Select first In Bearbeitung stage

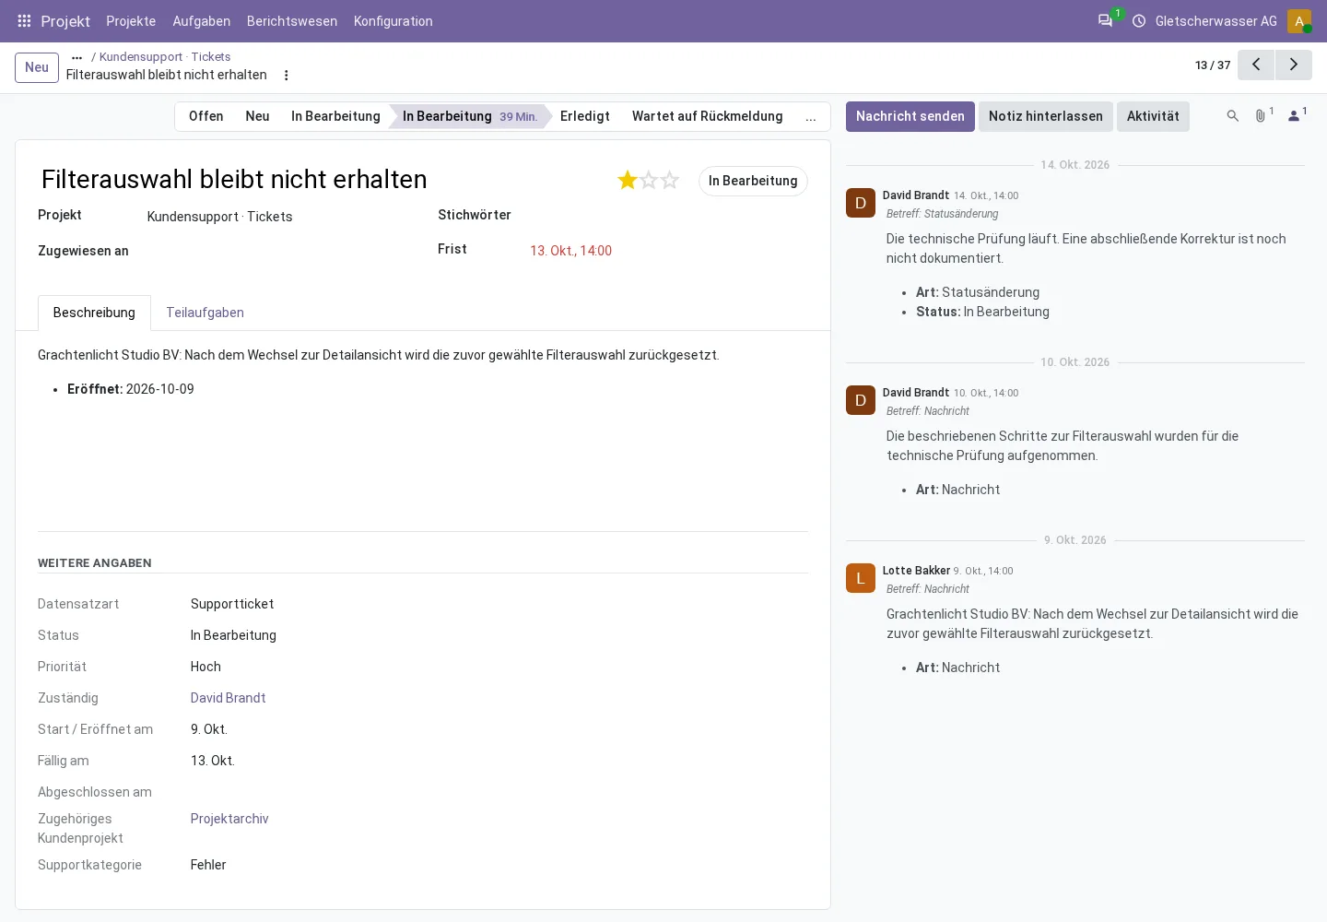[335, 116]
